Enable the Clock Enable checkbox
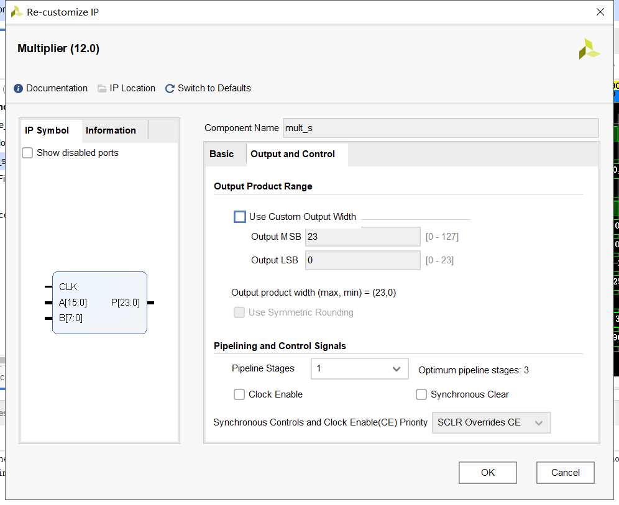Screen dimensions: 619x505 (239, 394)
